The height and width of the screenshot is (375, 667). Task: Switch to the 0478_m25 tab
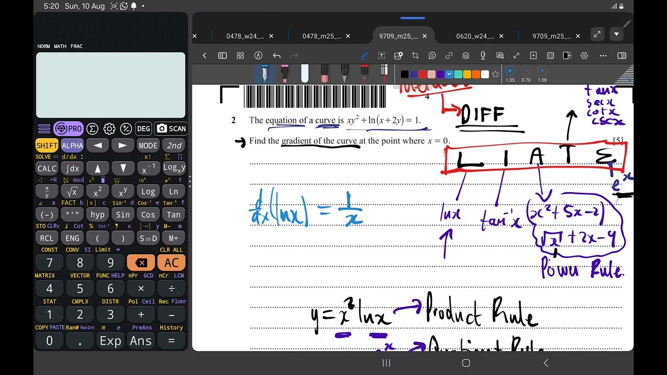(322, 36)
